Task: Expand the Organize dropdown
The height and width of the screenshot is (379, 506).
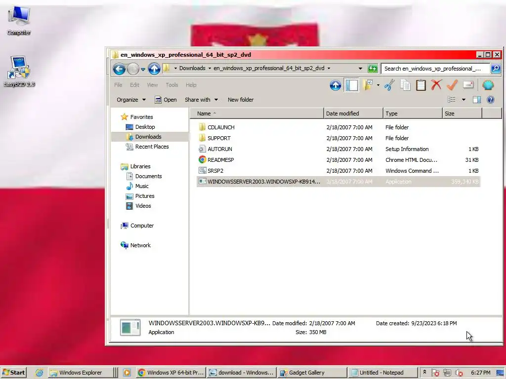Action: pos(131,100)
